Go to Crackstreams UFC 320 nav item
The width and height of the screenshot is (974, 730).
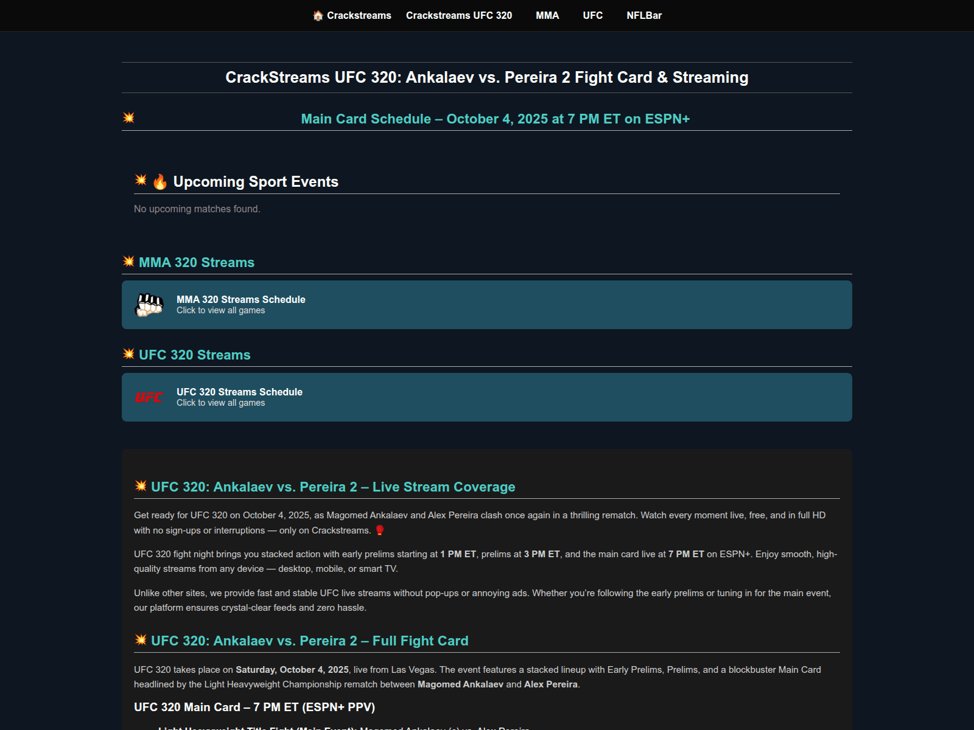pos(459,15)
